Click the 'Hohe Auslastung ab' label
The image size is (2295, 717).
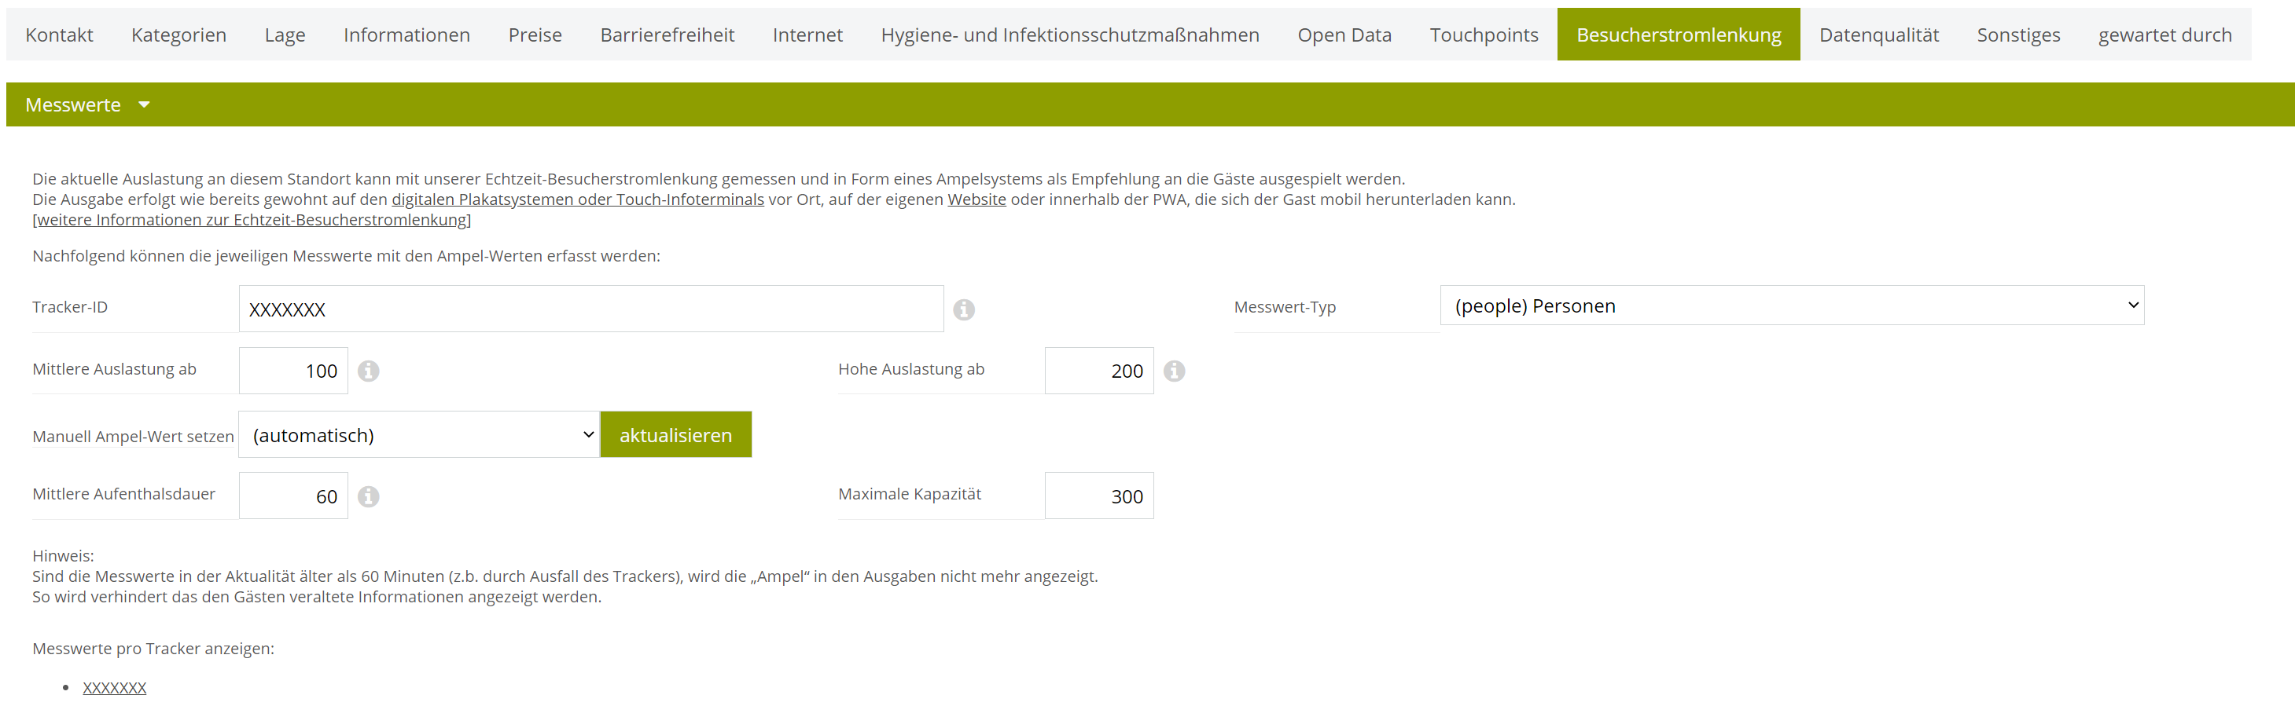910,369
